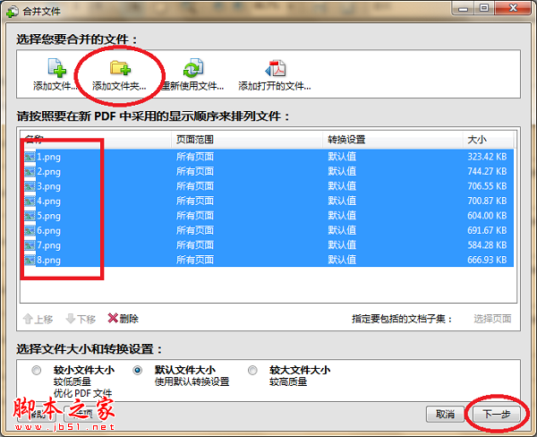The image size is (537, 437).
Task: Select the 3.png file name
Action: 48,186
